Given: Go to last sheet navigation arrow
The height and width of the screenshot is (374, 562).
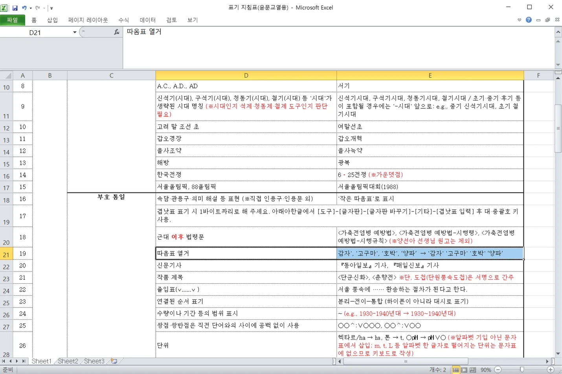Looking at the screenshot, I should (x=24, y=361).
